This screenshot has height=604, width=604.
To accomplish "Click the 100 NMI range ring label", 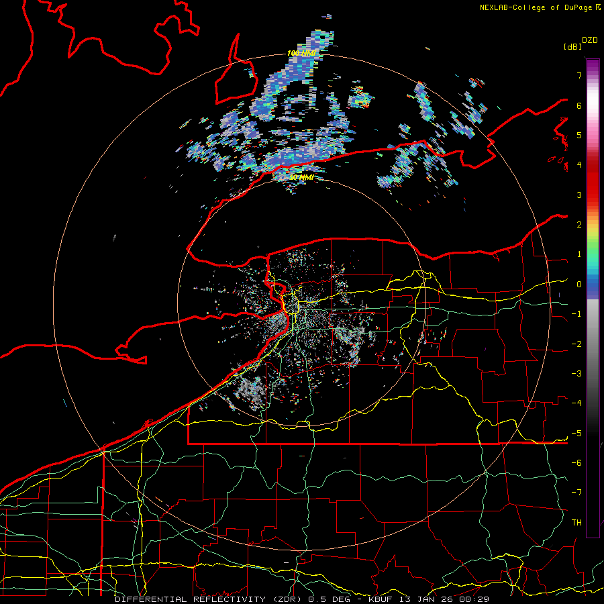I will tap(301, 53).
